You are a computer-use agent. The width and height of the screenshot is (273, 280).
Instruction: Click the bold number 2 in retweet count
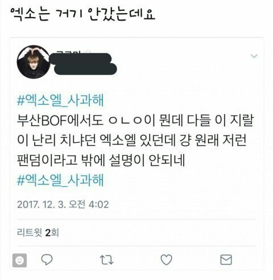tap(48, 233)
